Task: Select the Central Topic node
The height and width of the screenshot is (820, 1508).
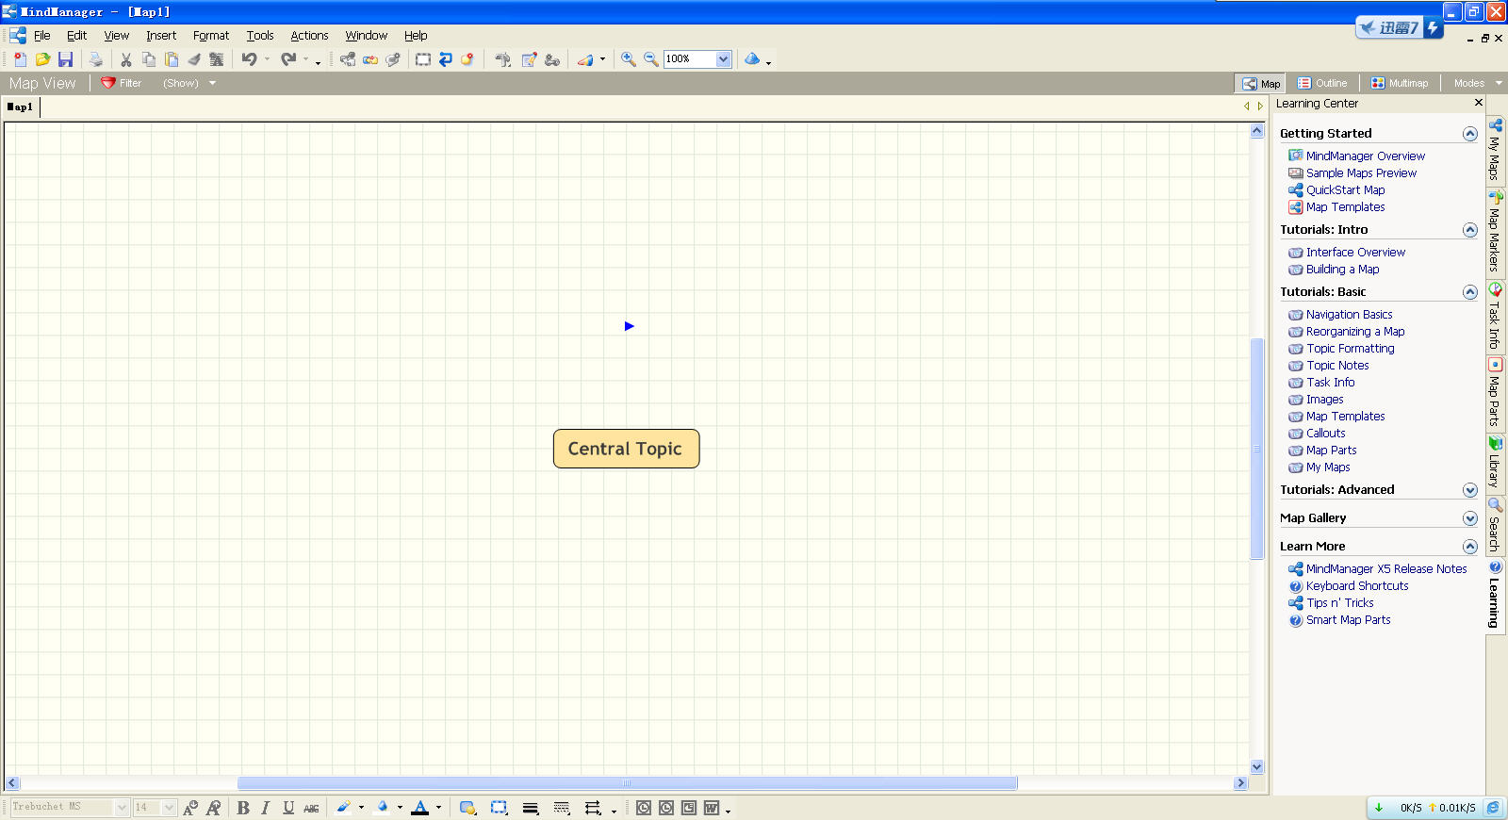Action: (x=626, y=449)
